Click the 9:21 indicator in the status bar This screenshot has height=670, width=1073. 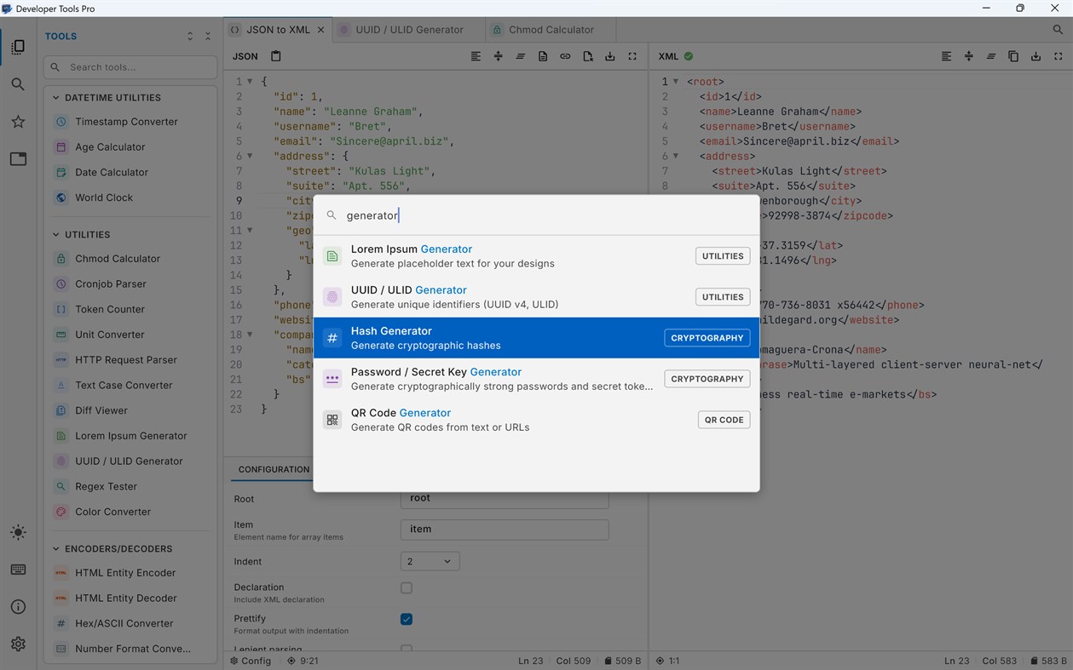pyautogui.click(x=303, y=661)
